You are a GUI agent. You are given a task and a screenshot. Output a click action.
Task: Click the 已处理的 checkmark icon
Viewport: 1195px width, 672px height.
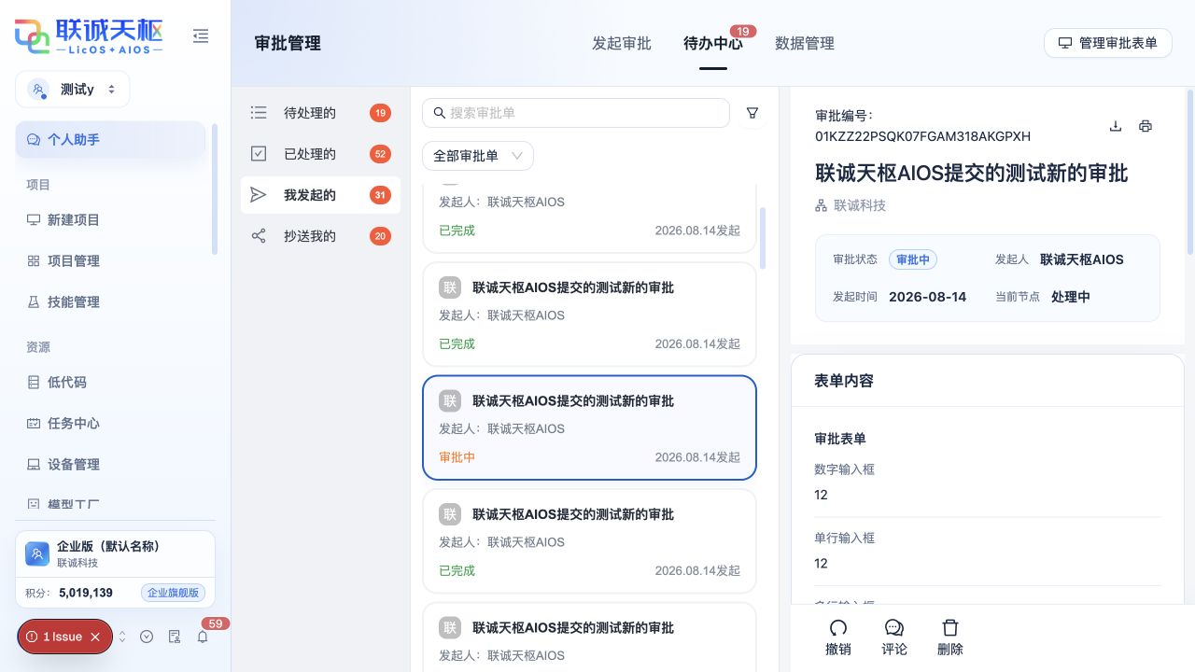coord(259,154)
